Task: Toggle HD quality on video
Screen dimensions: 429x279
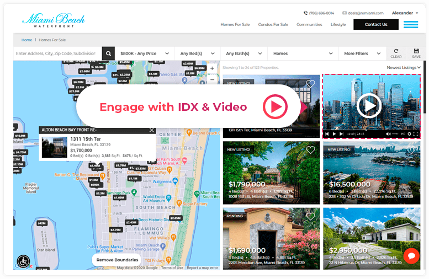Action: click(403, 134)
